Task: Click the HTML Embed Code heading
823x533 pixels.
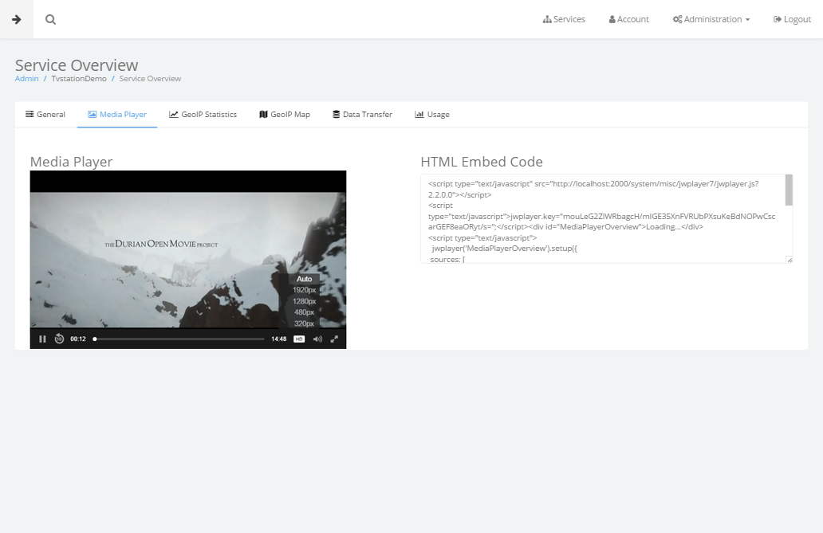Action: pos(482,162)
